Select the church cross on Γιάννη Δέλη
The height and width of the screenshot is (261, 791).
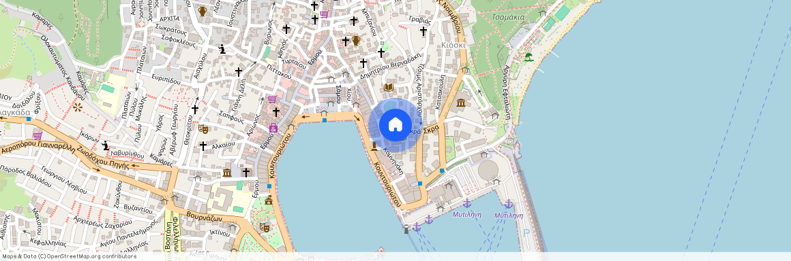point(239,72)
